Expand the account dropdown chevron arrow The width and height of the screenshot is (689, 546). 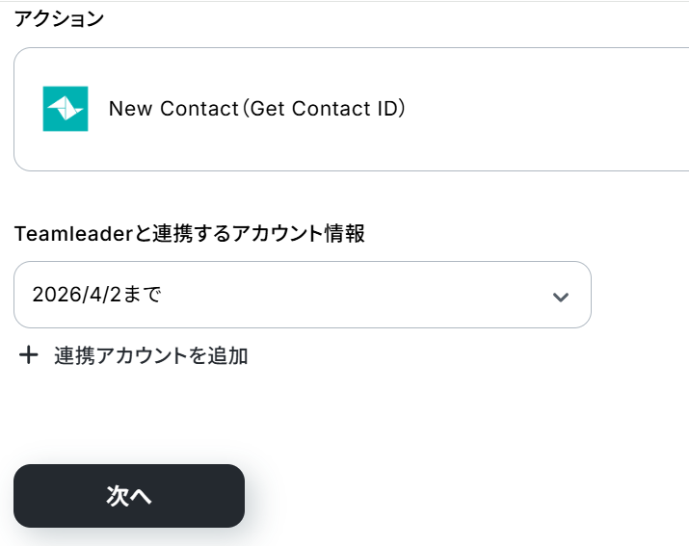[561, 296]
